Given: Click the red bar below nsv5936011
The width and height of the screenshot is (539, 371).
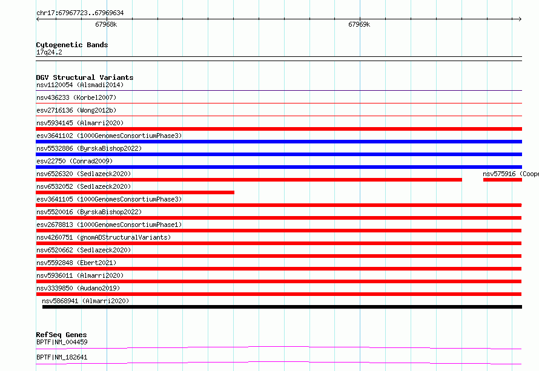Looking at the screenshot, I should pyautogui.click(x=279, y=281).
